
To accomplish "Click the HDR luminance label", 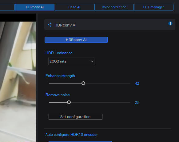I will click(x=59, y=53).
